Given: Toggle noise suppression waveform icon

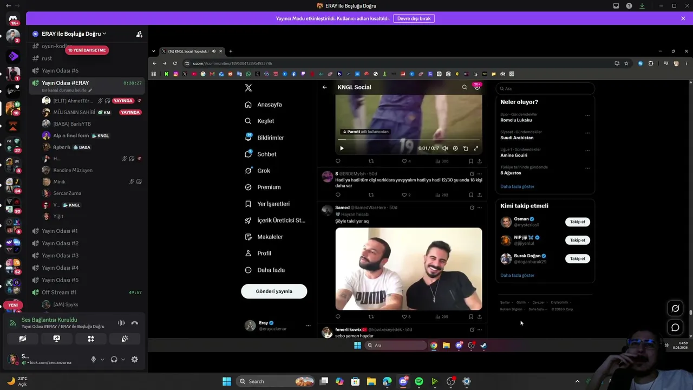Looking at the screenshot, I should coord(121,323).
